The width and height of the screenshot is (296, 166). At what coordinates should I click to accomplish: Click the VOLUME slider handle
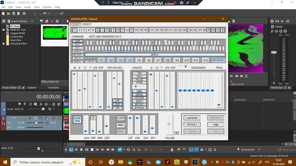[169, 124]
